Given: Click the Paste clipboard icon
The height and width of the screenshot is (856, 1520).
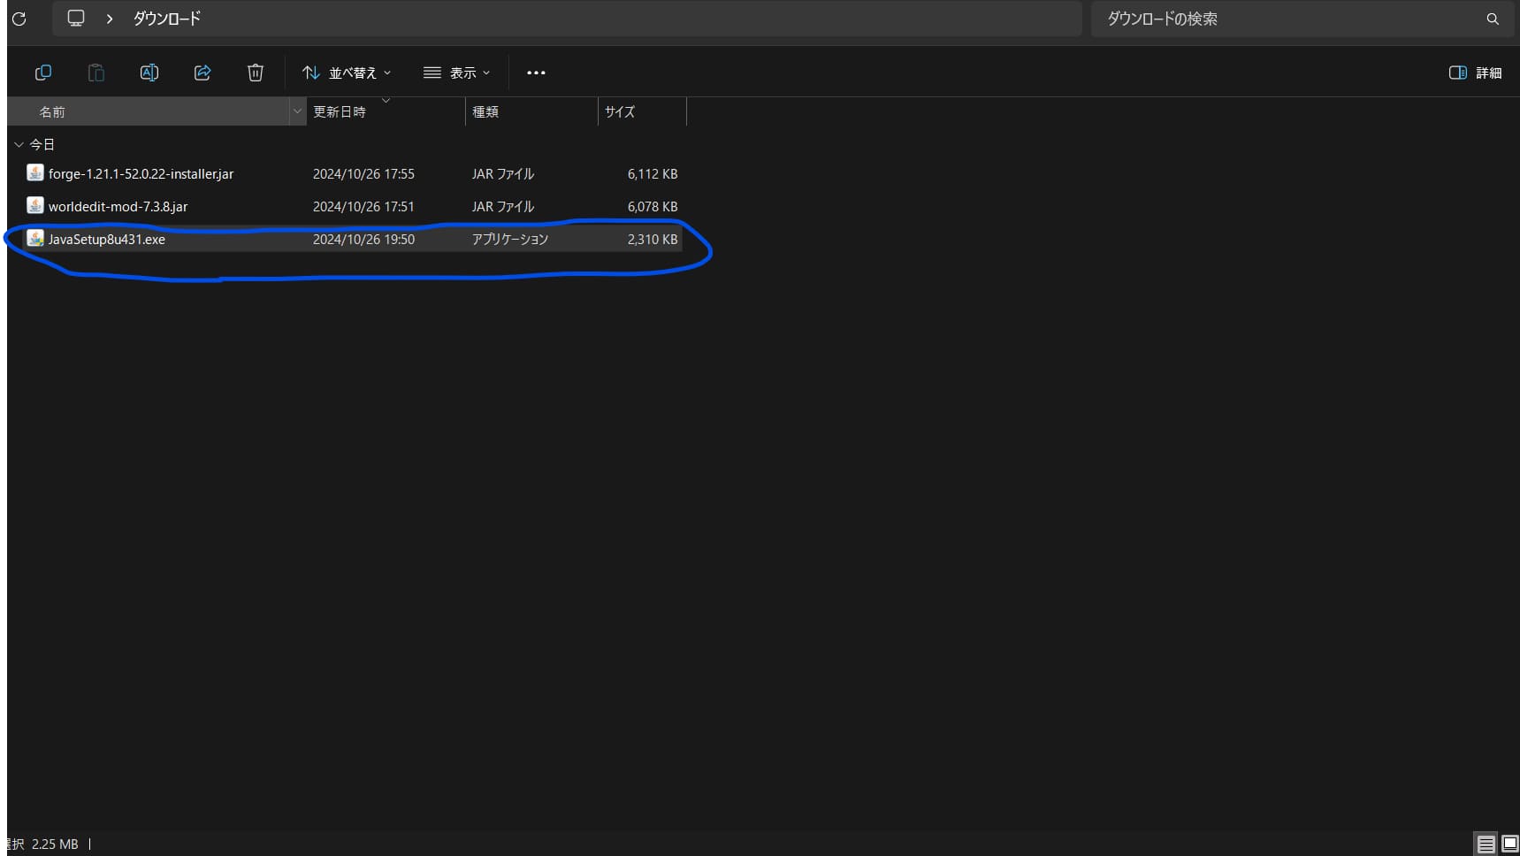Looking at the screenshot, I should tap(95, 73).
